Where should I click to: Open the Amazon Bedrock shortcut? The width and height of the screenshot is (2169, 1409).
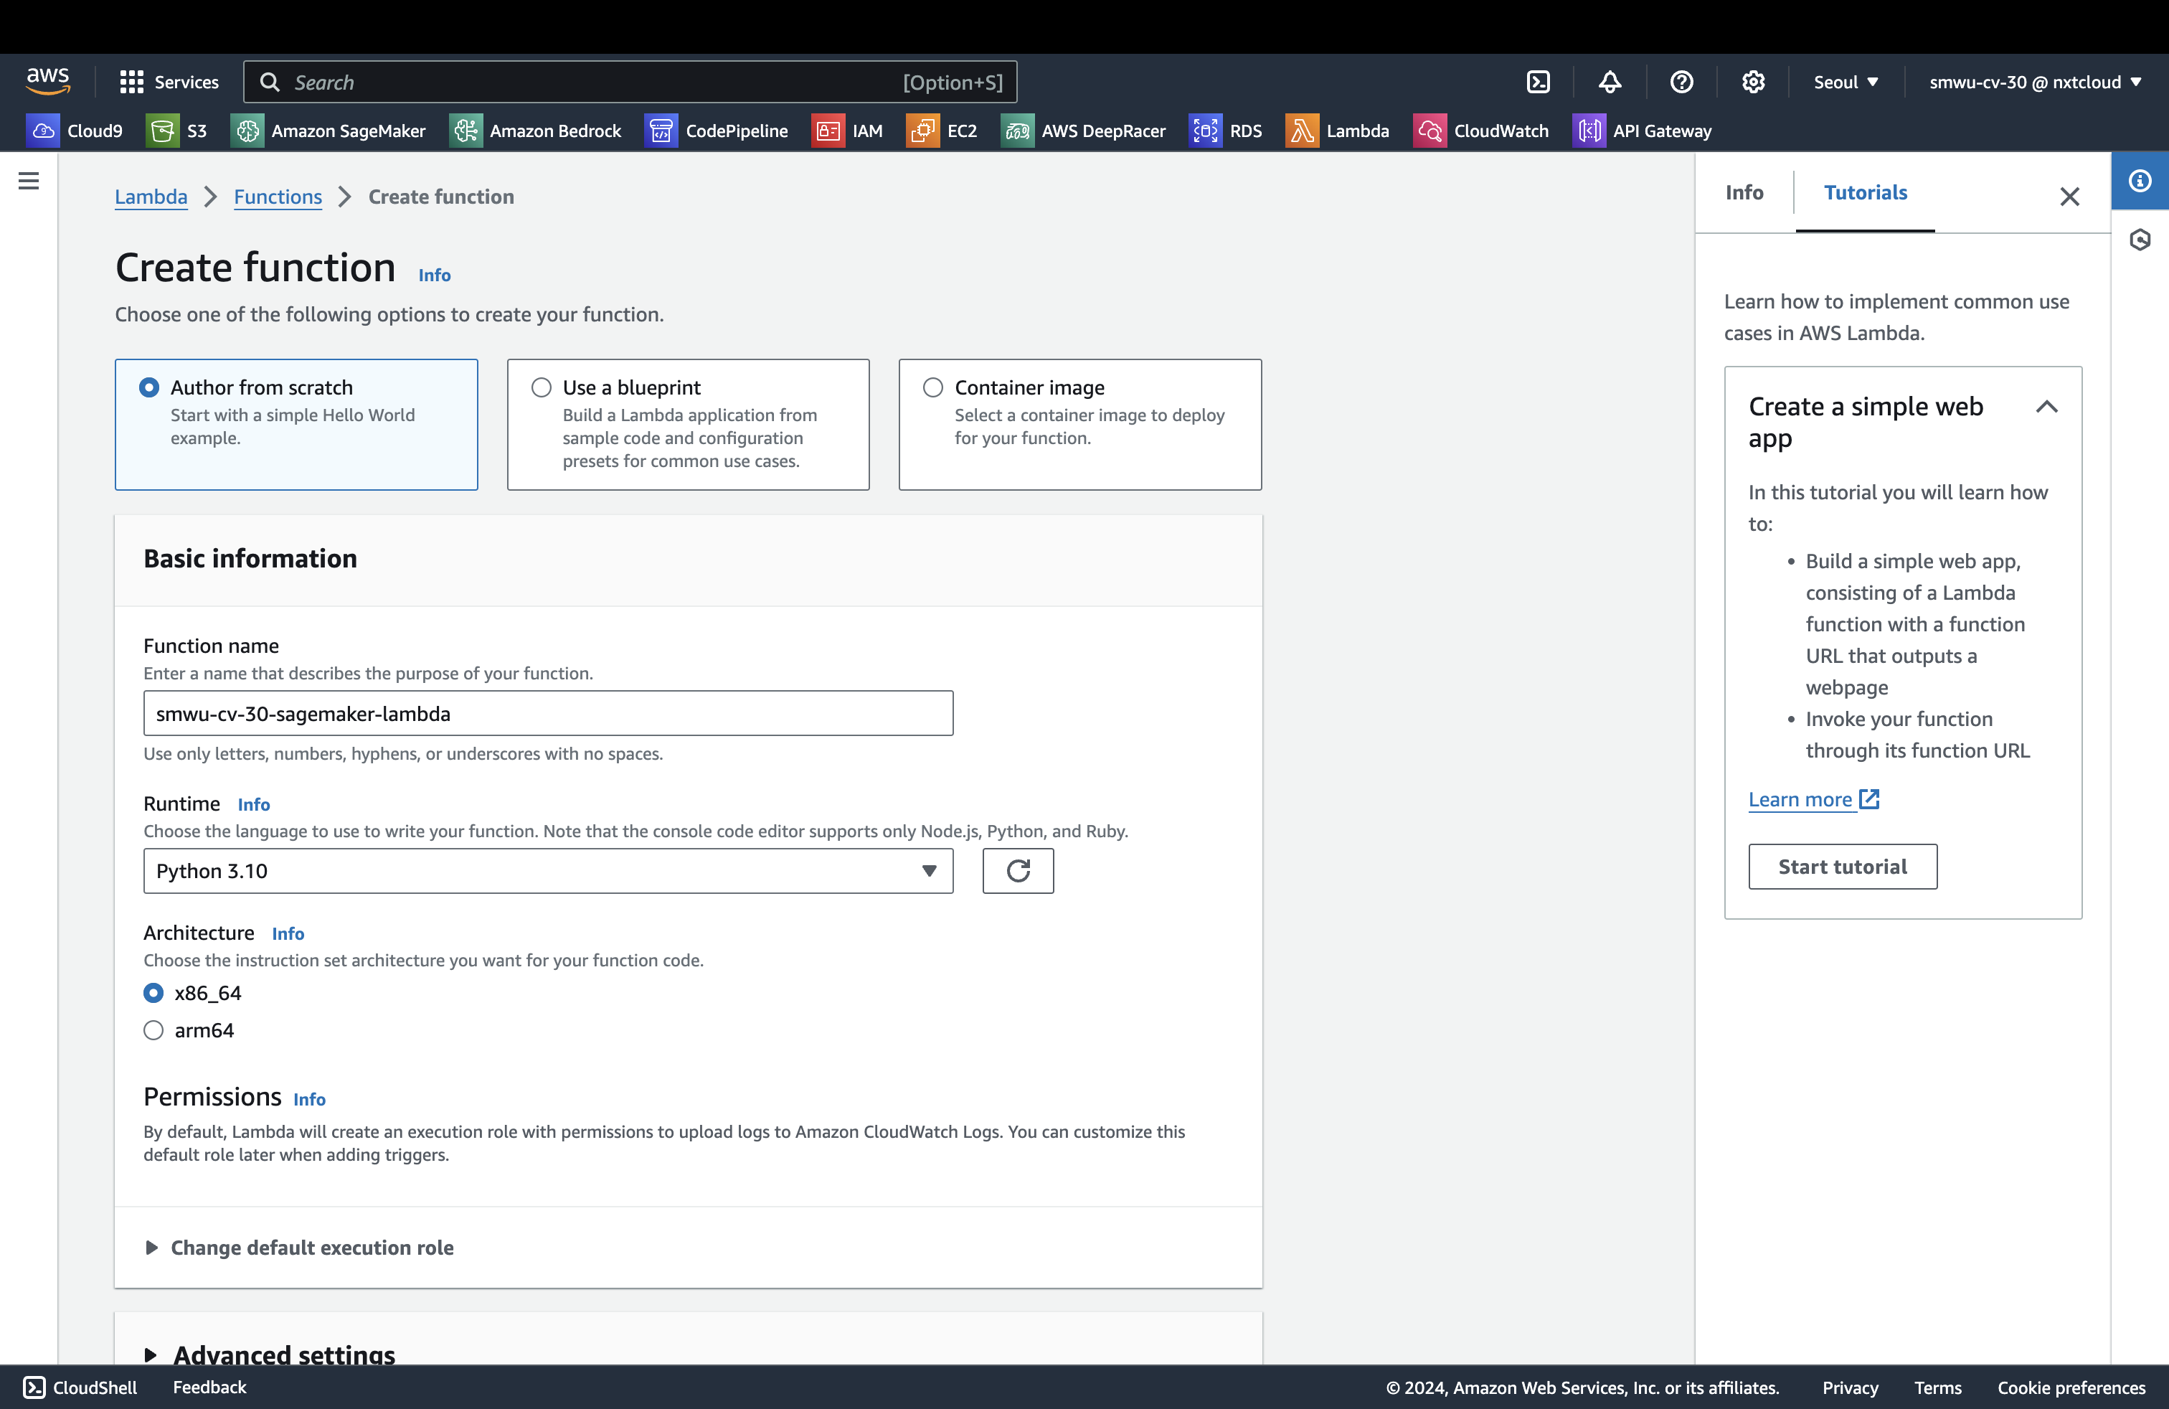pyautogui.click(x=536, y=131)
